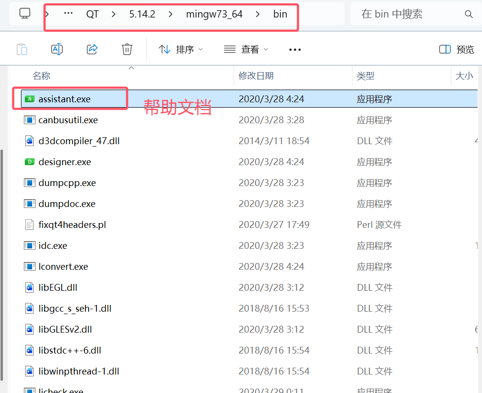The width and height of the screenshot is (482, 393).
Task: Click the libgcc_s_seh-1.dll file name
Action: [x=75, y=308]
